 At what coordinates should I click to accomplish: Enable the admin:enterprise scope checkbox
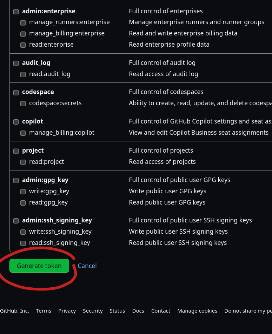[16, 12]
